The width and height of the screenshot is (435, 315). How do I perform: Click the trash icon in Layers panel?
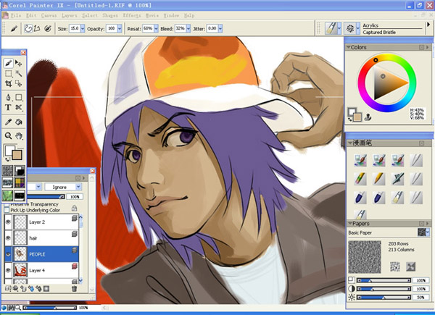(x=74, y=289)
